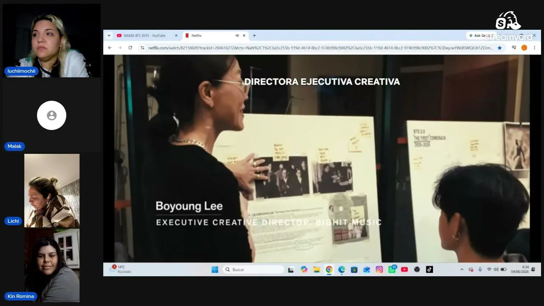Image resolution: width=544 pixels, height=306 pixels.
Task: Click the luchiimochii name label
Action: [x=21, y=71]
